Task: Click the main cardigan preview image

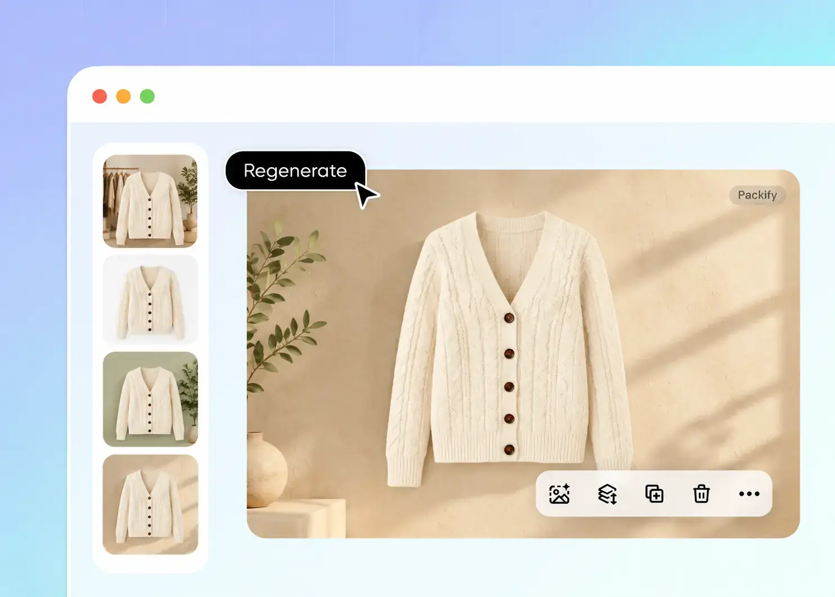Action: [x=523, y=354]
